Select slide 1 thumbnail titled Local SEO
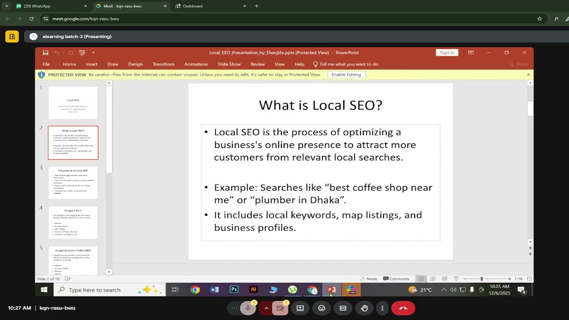 click(73, 103)
